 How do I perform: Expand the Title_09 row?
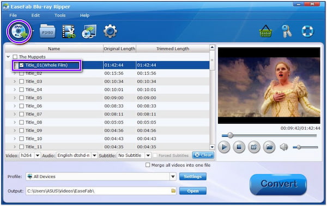click(x=15, y=130)
